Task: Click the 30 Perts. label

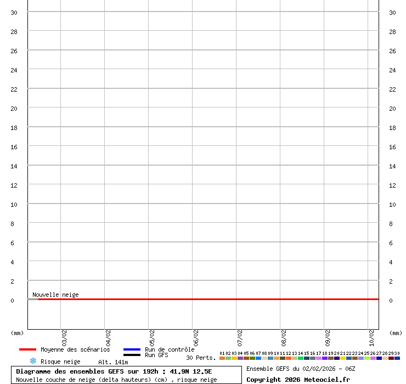Action: pos(201,358)
